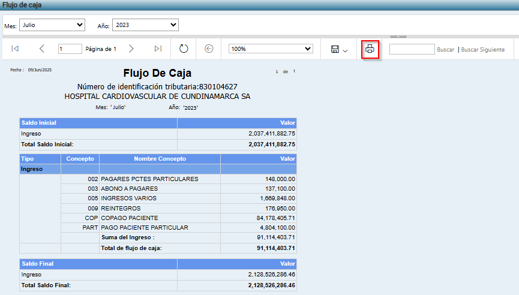The height and width of the screenshot is (295, 519).
Task: Select the PAGARES PCTES PARTICULARES row
Action: tap(158, 179)
